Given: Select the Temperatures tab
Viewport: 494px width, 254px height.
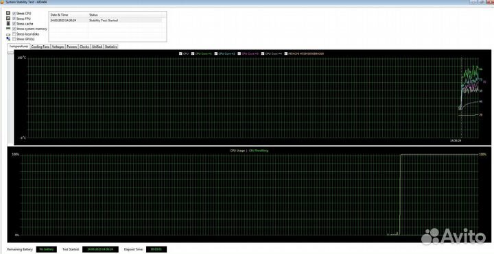Looking at the screenshot, I should tap(19, 46).
